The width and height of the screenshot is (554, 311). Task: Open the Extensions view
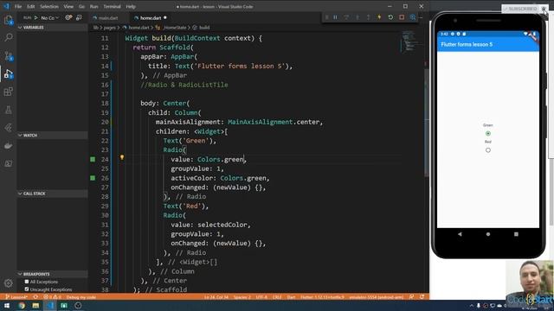8,92
